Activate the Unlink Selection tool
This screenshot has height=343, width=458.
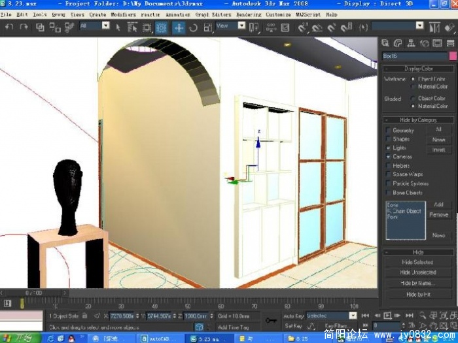tap(54, 27)
